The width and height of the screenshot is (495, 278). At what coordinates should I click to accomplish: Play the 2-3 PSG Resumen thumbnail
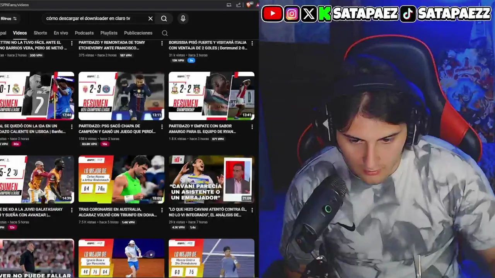(x=121, y=96)
